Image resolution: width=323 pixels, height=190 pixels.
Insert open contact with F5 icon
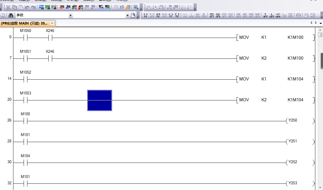[x=145, y=15]
